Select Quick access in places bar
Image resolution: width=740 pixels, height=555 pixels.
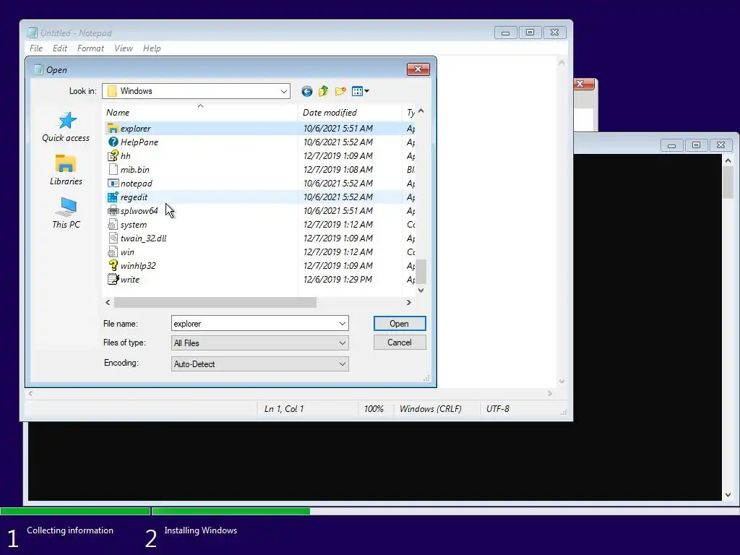(x=66, y=127)
